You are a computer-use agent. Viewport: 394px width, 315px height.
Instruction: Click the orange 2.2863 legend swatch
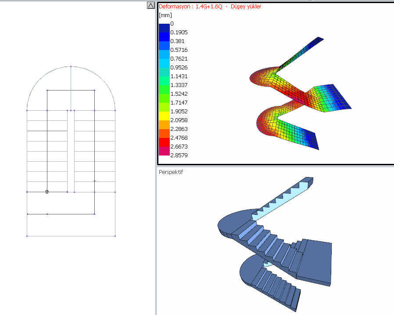[164, 129]
